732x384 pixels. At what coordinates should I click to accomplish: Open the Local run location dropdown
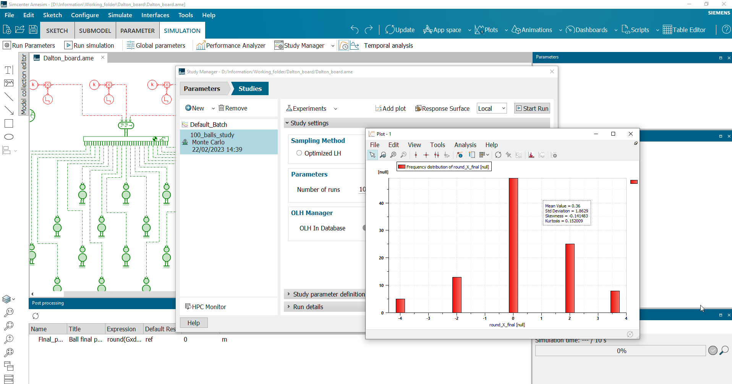[x=491, y=109]
